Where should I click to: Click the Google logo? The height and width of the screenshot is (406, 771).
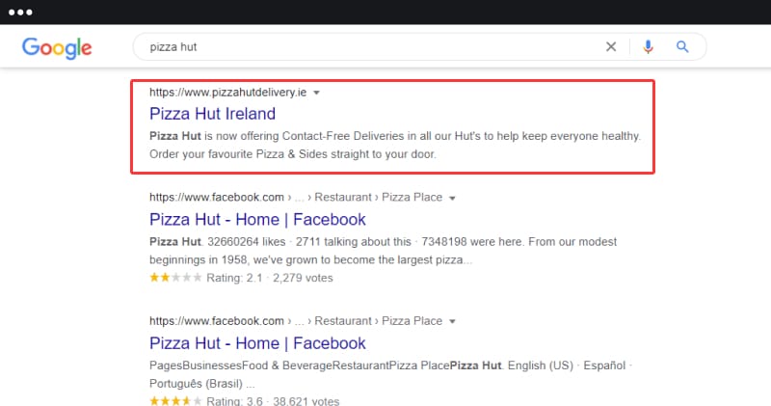(57, 47)
